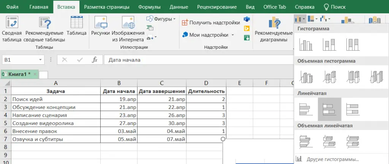This screenshot has height=164, width=389.
Task: Select cell with task Написание сценария
Action: pos(56,115)
